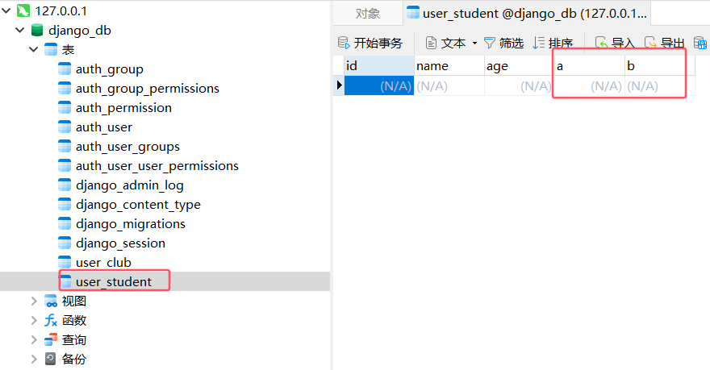Open the Text (文本) dropdown arrow
This screenshot has width=710, height=370.
(475, 44)
